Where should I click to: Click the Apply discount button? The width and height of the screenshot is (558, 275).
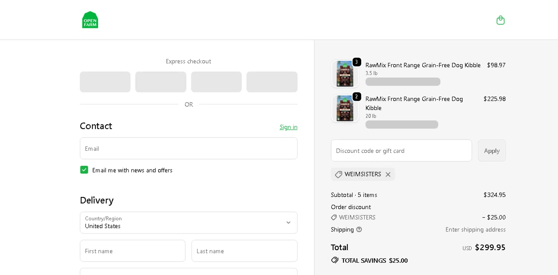492,151
